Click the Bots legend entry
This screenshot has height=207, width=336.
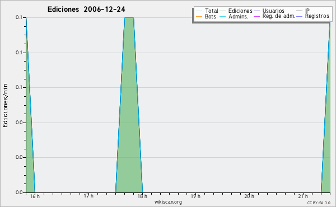pos(206,16)
